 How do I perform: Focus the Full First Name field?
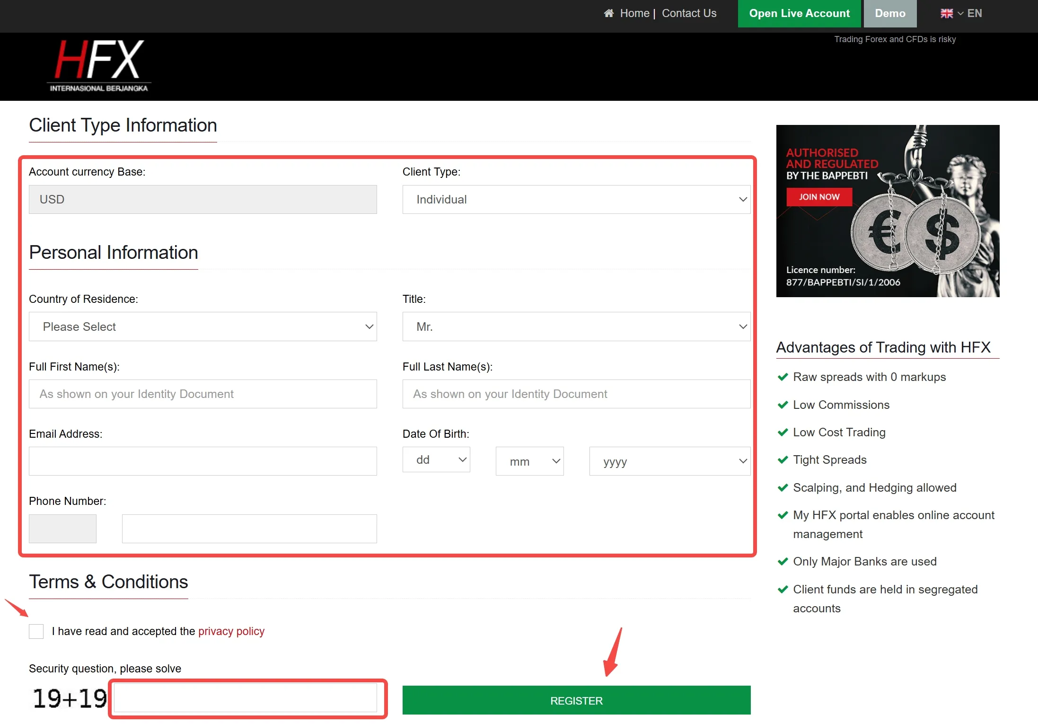click(x=203, y=394)
